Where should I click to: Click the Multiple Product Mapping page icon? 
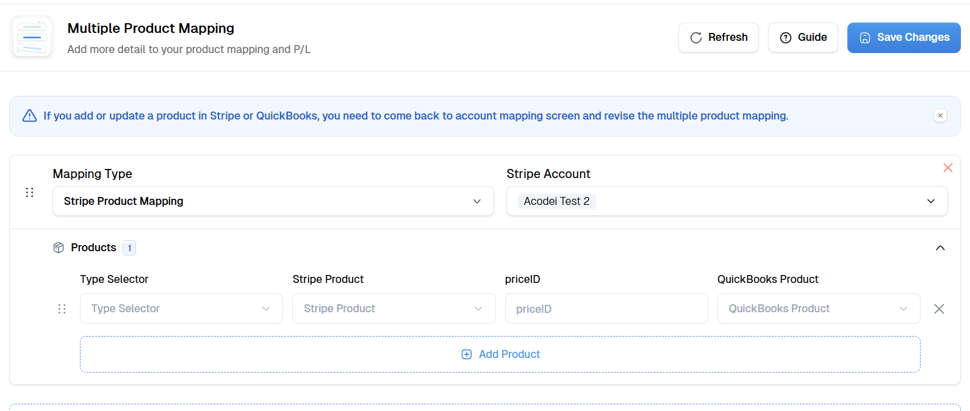[32, 37]
